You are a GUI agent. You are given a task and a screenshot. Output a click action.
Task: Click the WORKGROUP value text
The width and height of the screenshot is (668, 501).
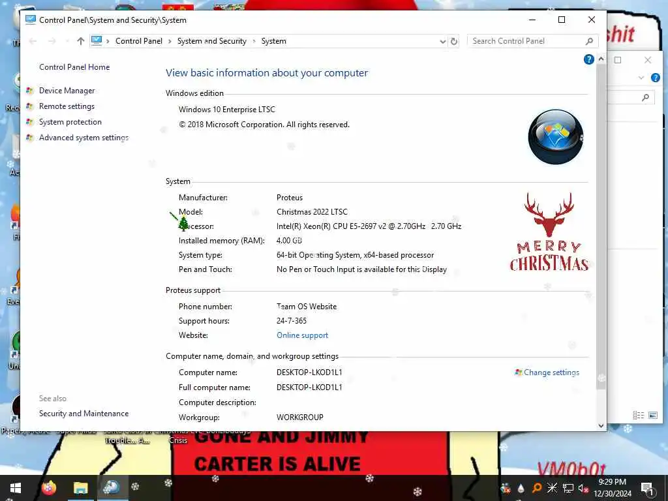pos(300,417)
